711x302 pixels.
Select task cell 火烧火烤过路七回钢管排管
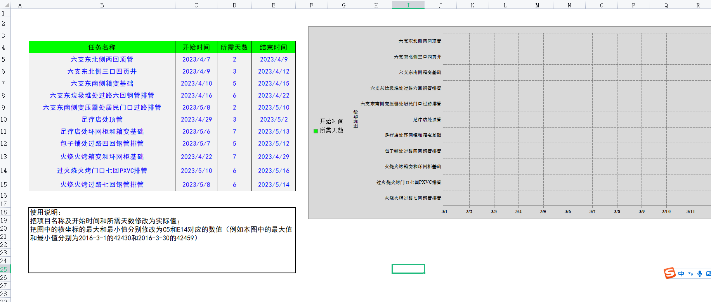pos(102,185)
